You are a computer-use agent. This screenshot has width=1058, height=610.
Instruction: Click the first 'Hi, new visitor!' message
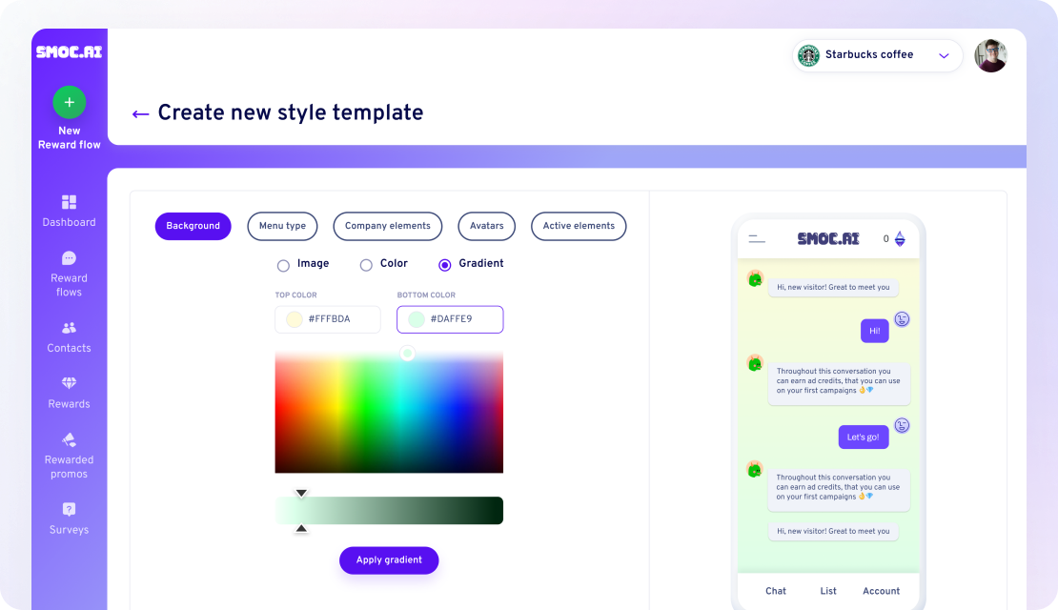[x=833, y=288]
